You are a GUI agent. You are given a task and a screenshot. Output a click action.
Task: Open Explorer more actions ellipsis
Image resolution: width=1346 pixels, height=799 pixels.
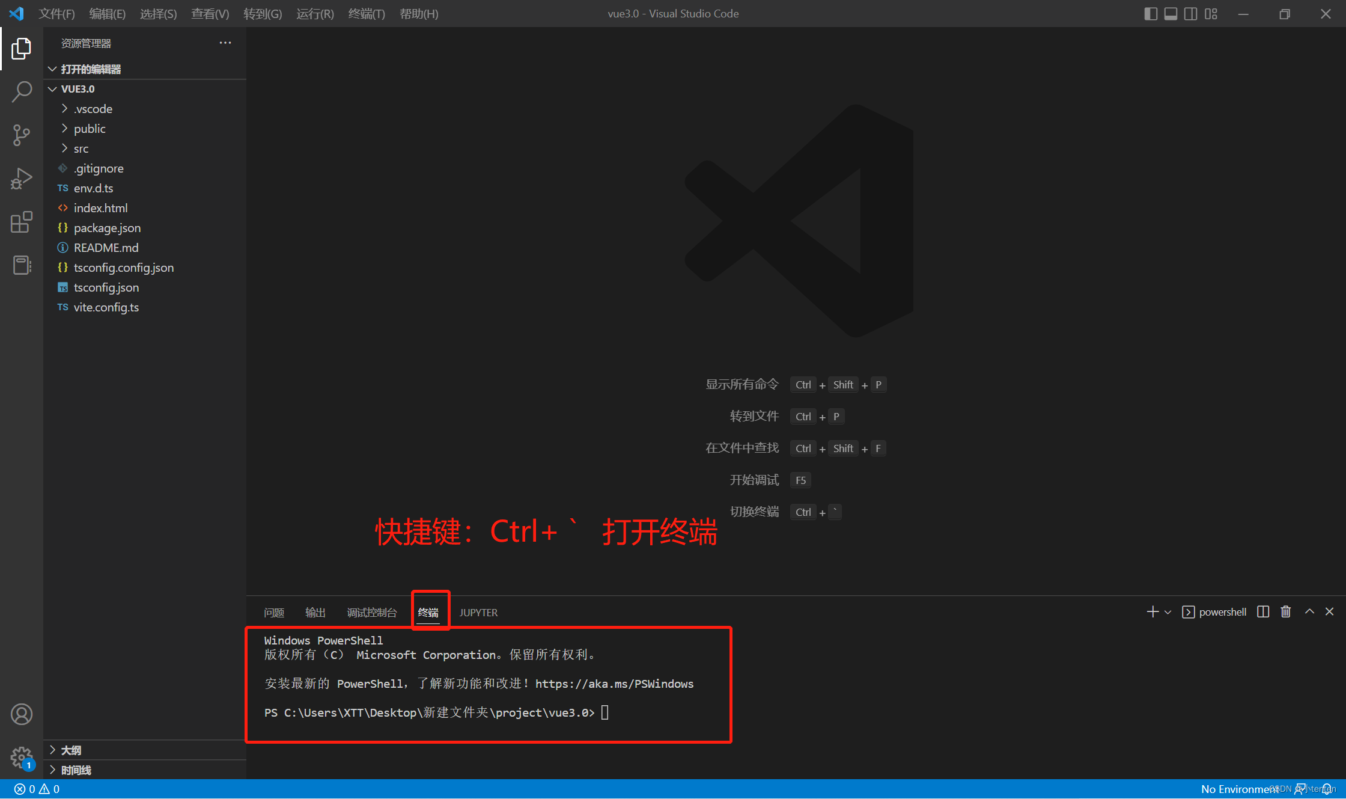pyautogui.click(x=225, y=43)
